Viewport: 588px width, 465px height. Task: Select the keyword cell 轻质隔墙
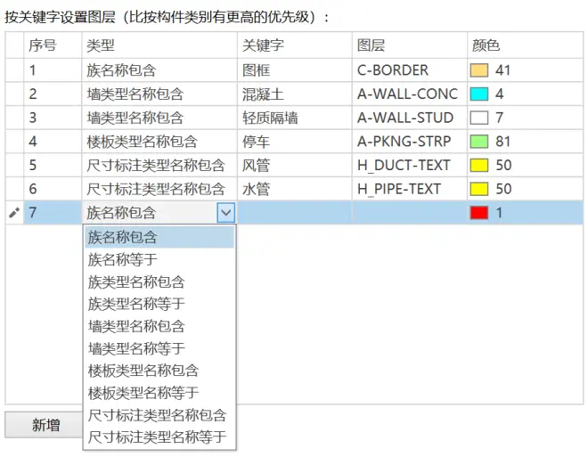tap(295, 118)
